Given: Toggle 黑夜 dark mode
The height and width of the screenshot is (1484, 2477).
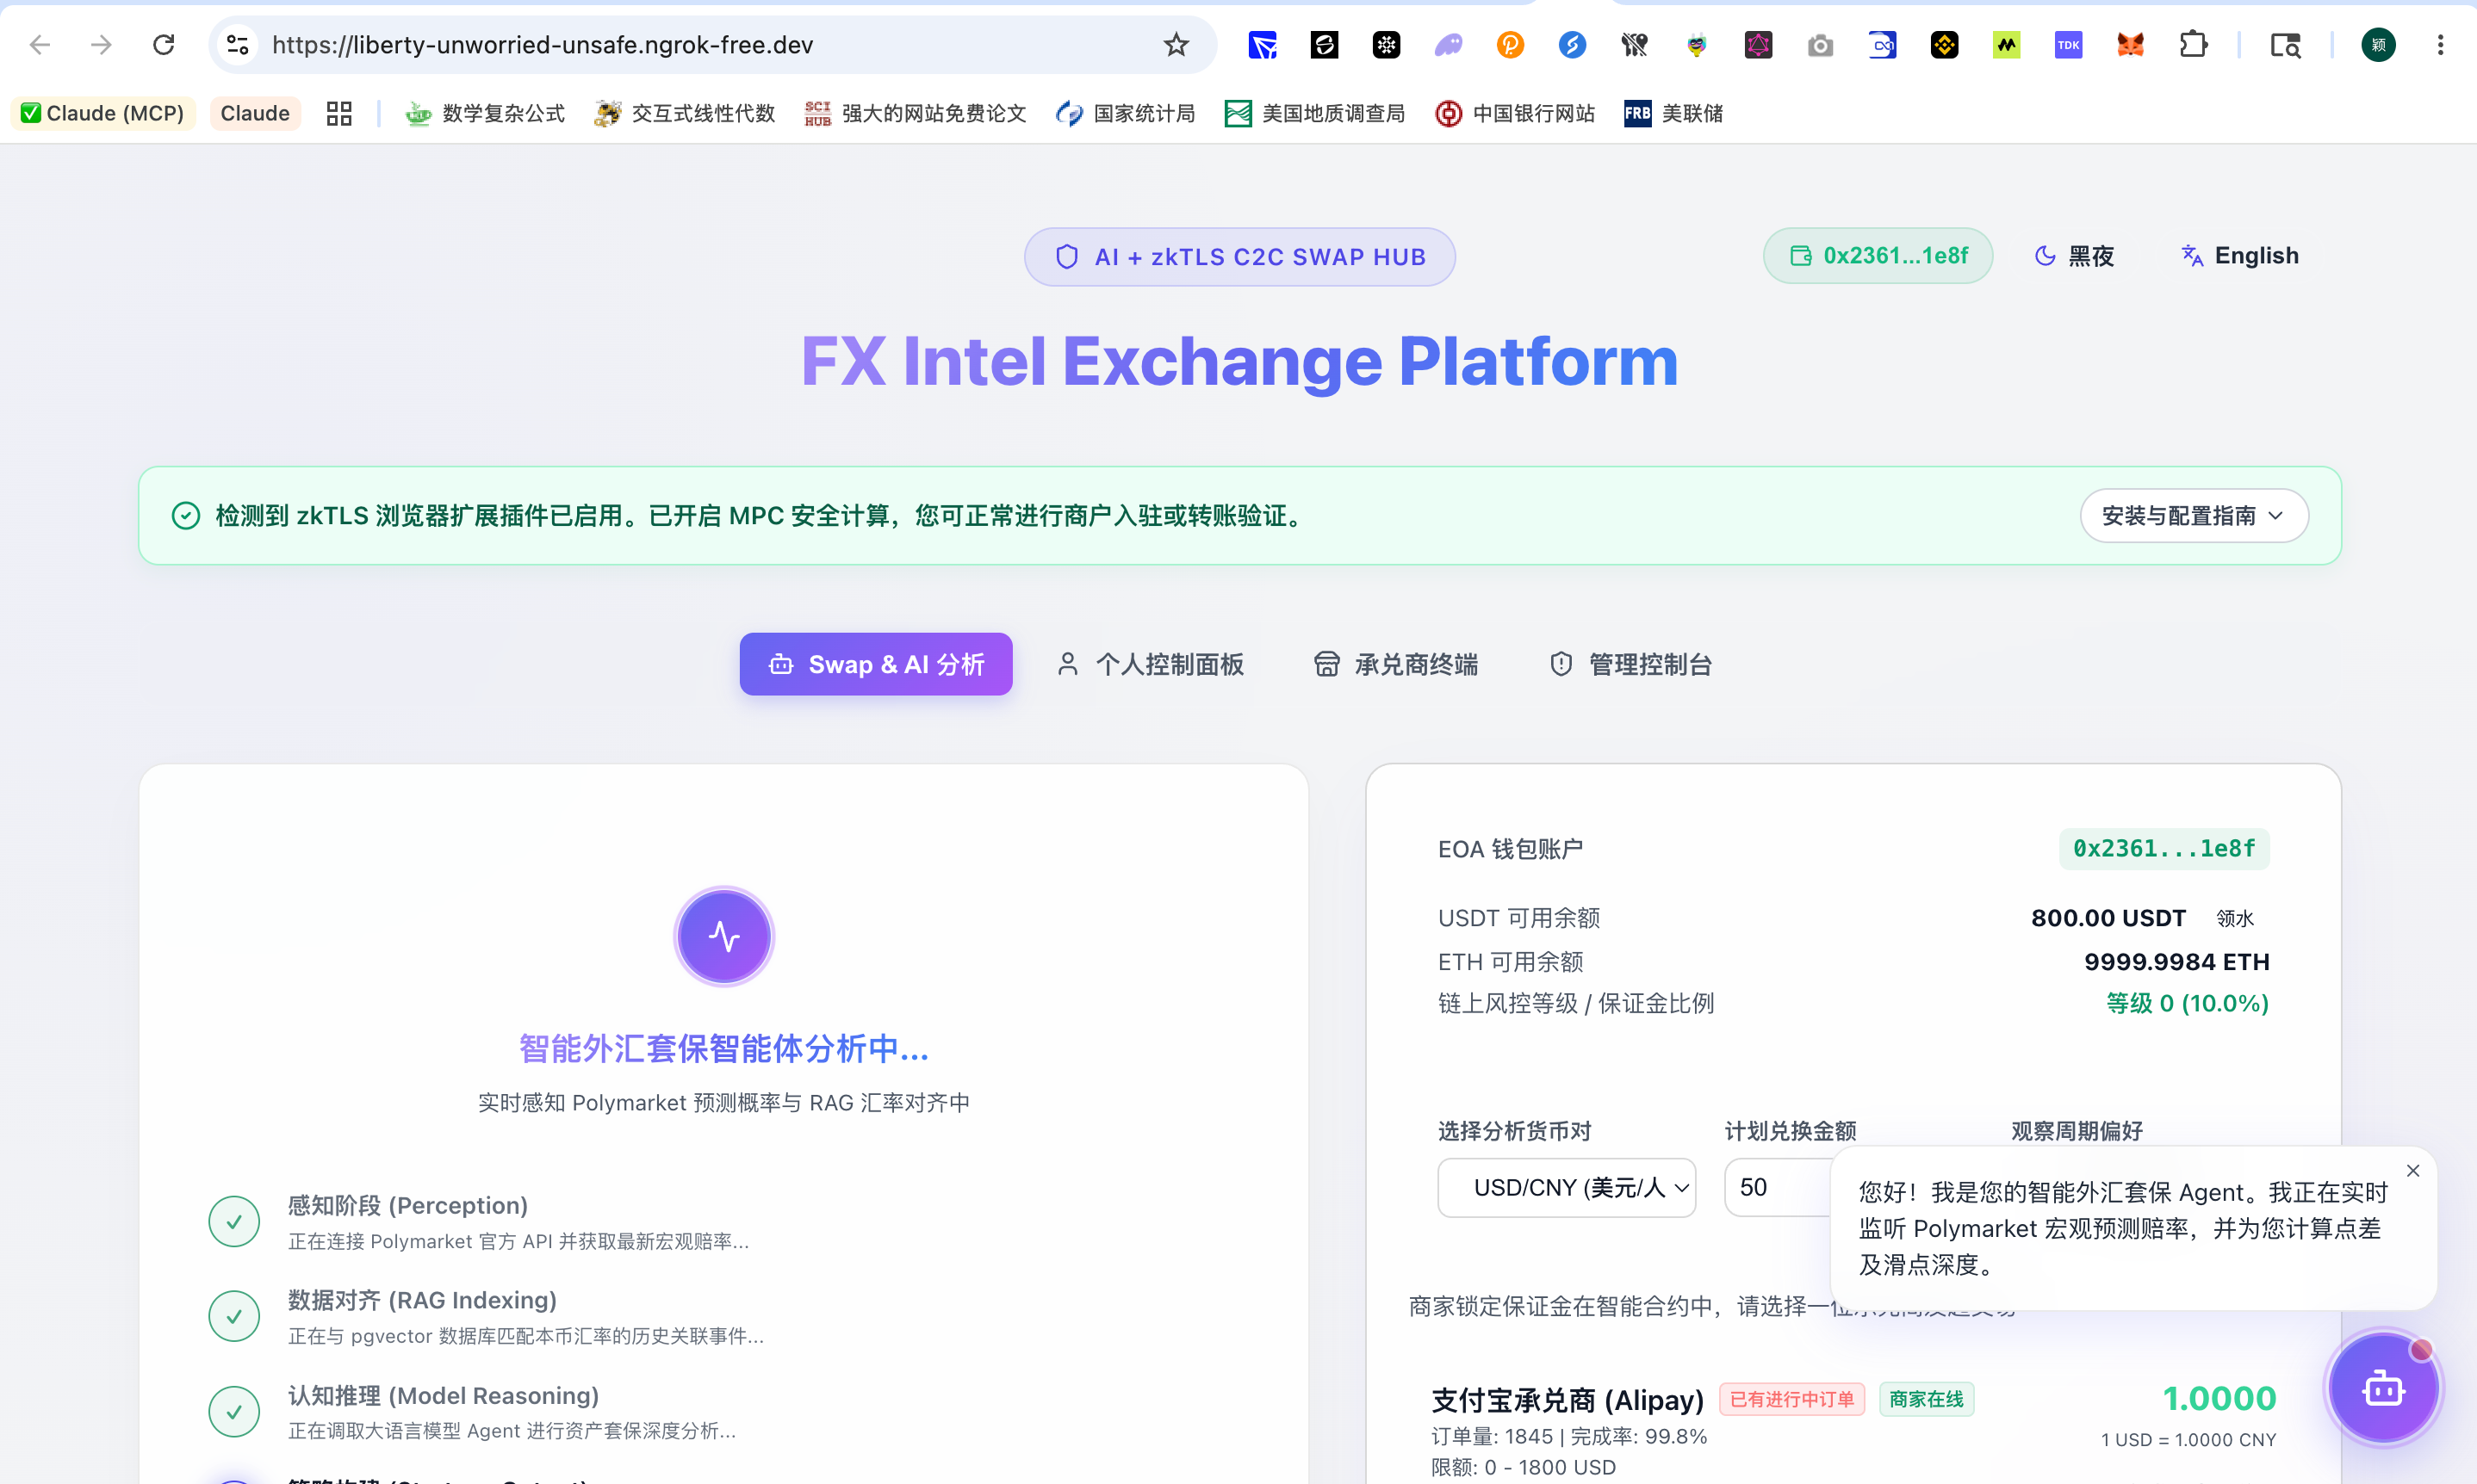Looking at the screenshot, I should tap(2075, 256).
